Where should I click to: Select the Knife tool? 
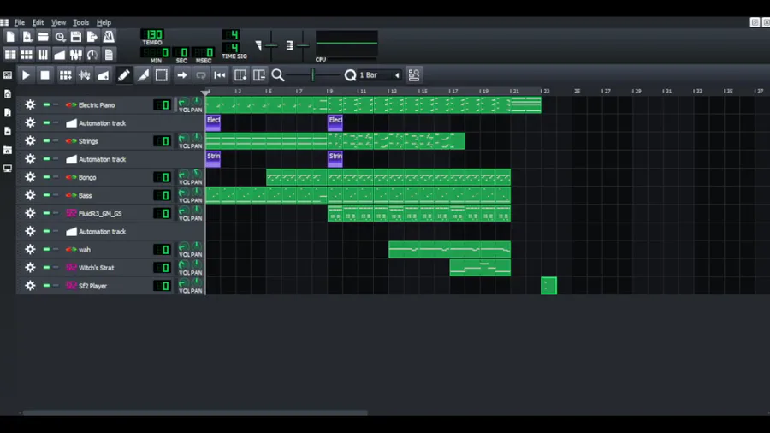point(143,75)
